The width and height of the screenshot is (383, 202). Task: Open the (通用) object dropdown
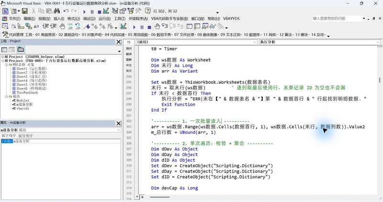[196, 42]
